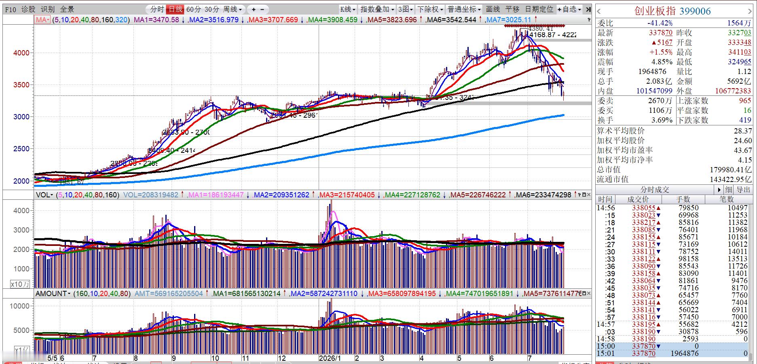Viewport: 757px width, 364px height.
Task: Open F10 company info
Action: coord(11,9)
